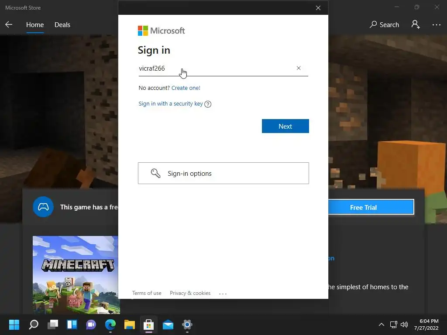
Task: Close the Sign in dialog
Action: (318, 8)
